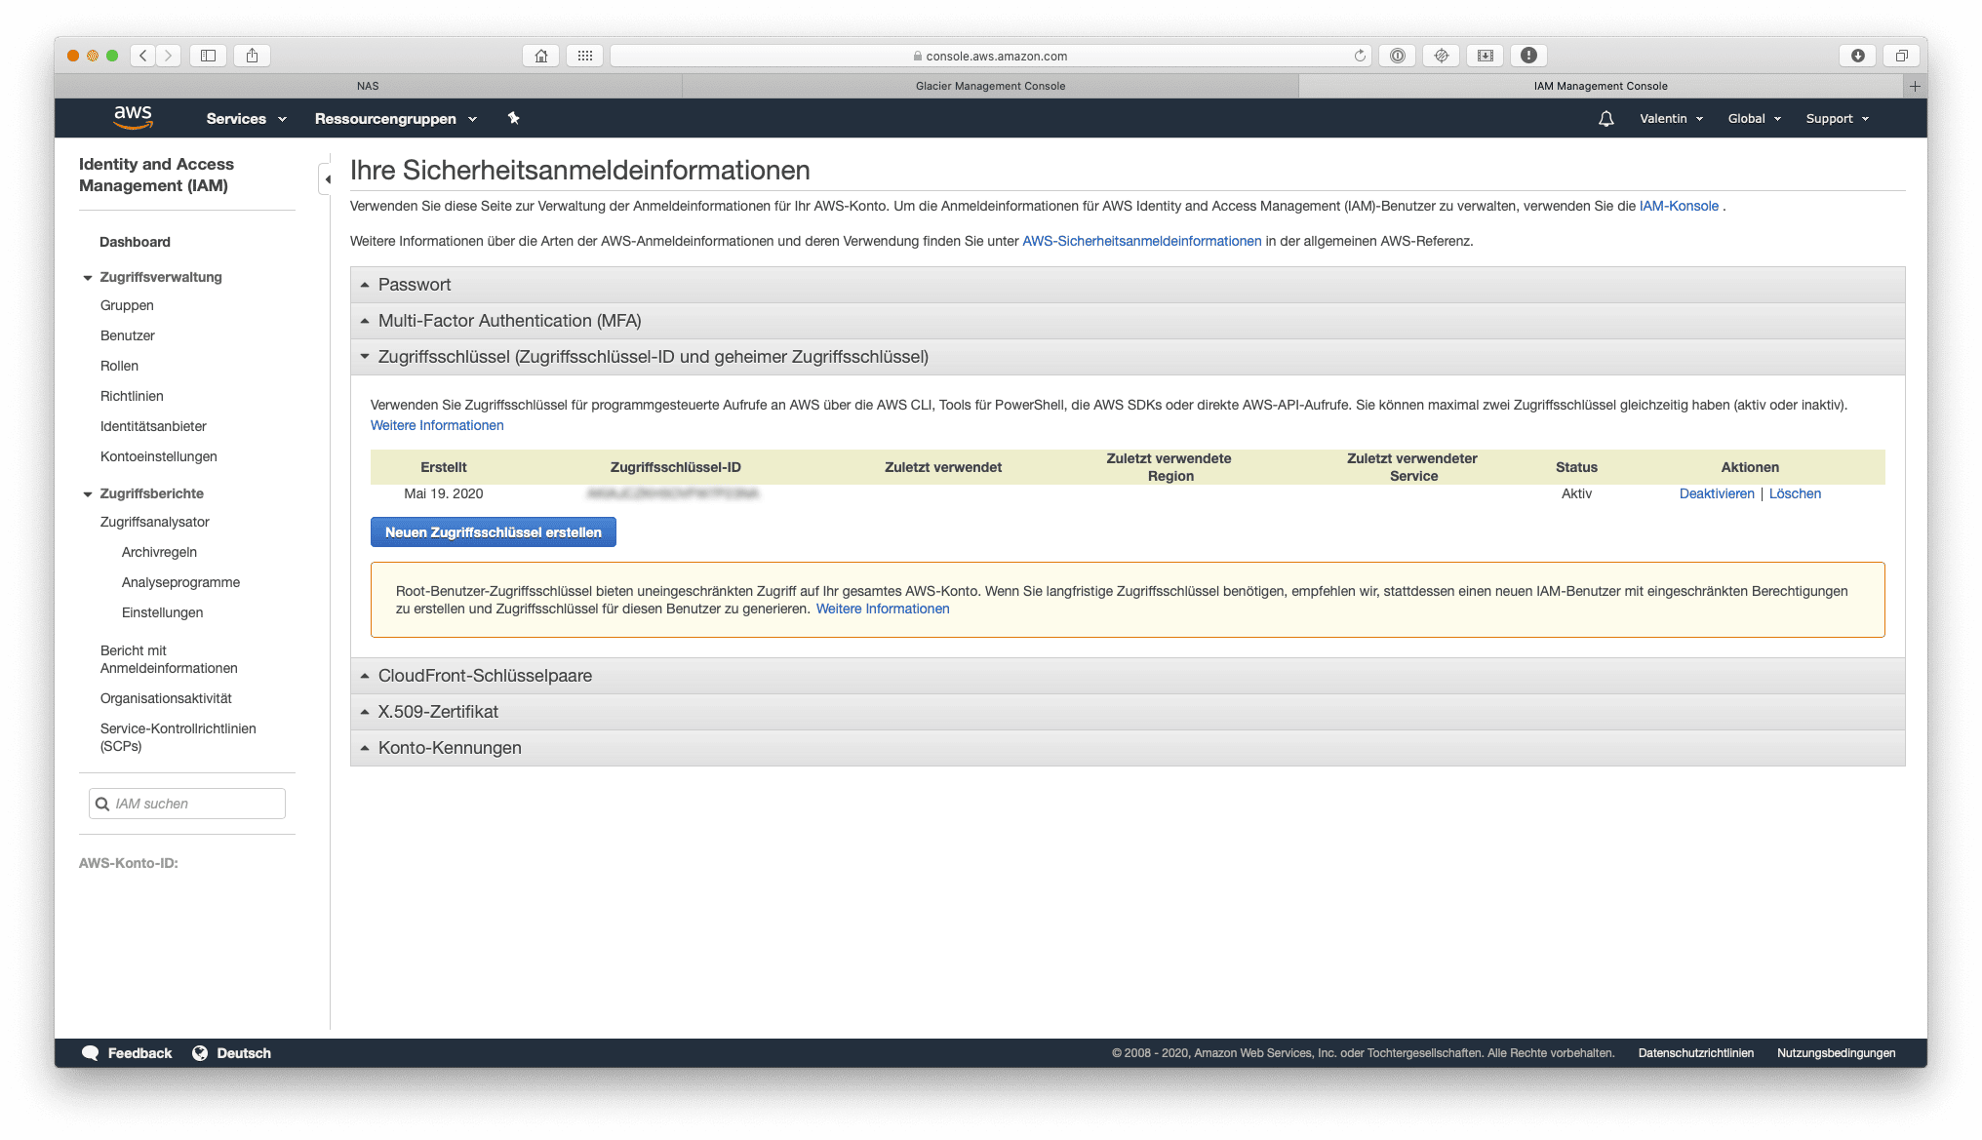The width and height of the screenshot is (1982, 1140).
Task: Open the IAM-Konsole link
Action: tap(1679, 206)
